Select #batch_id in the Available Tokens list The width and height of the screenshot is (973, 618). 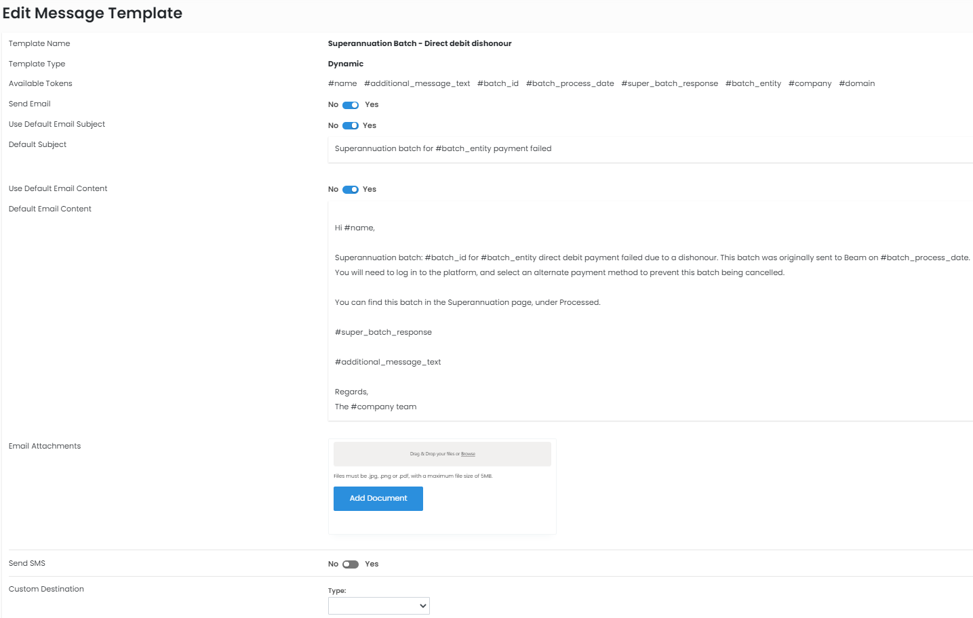tap(498, 84)
